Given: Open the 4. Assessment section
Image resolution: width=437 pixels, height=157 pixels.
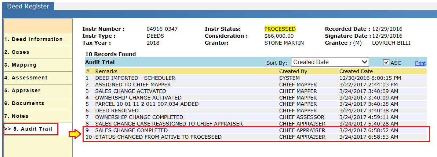Looking at the screenshot, I should [38, 78].
